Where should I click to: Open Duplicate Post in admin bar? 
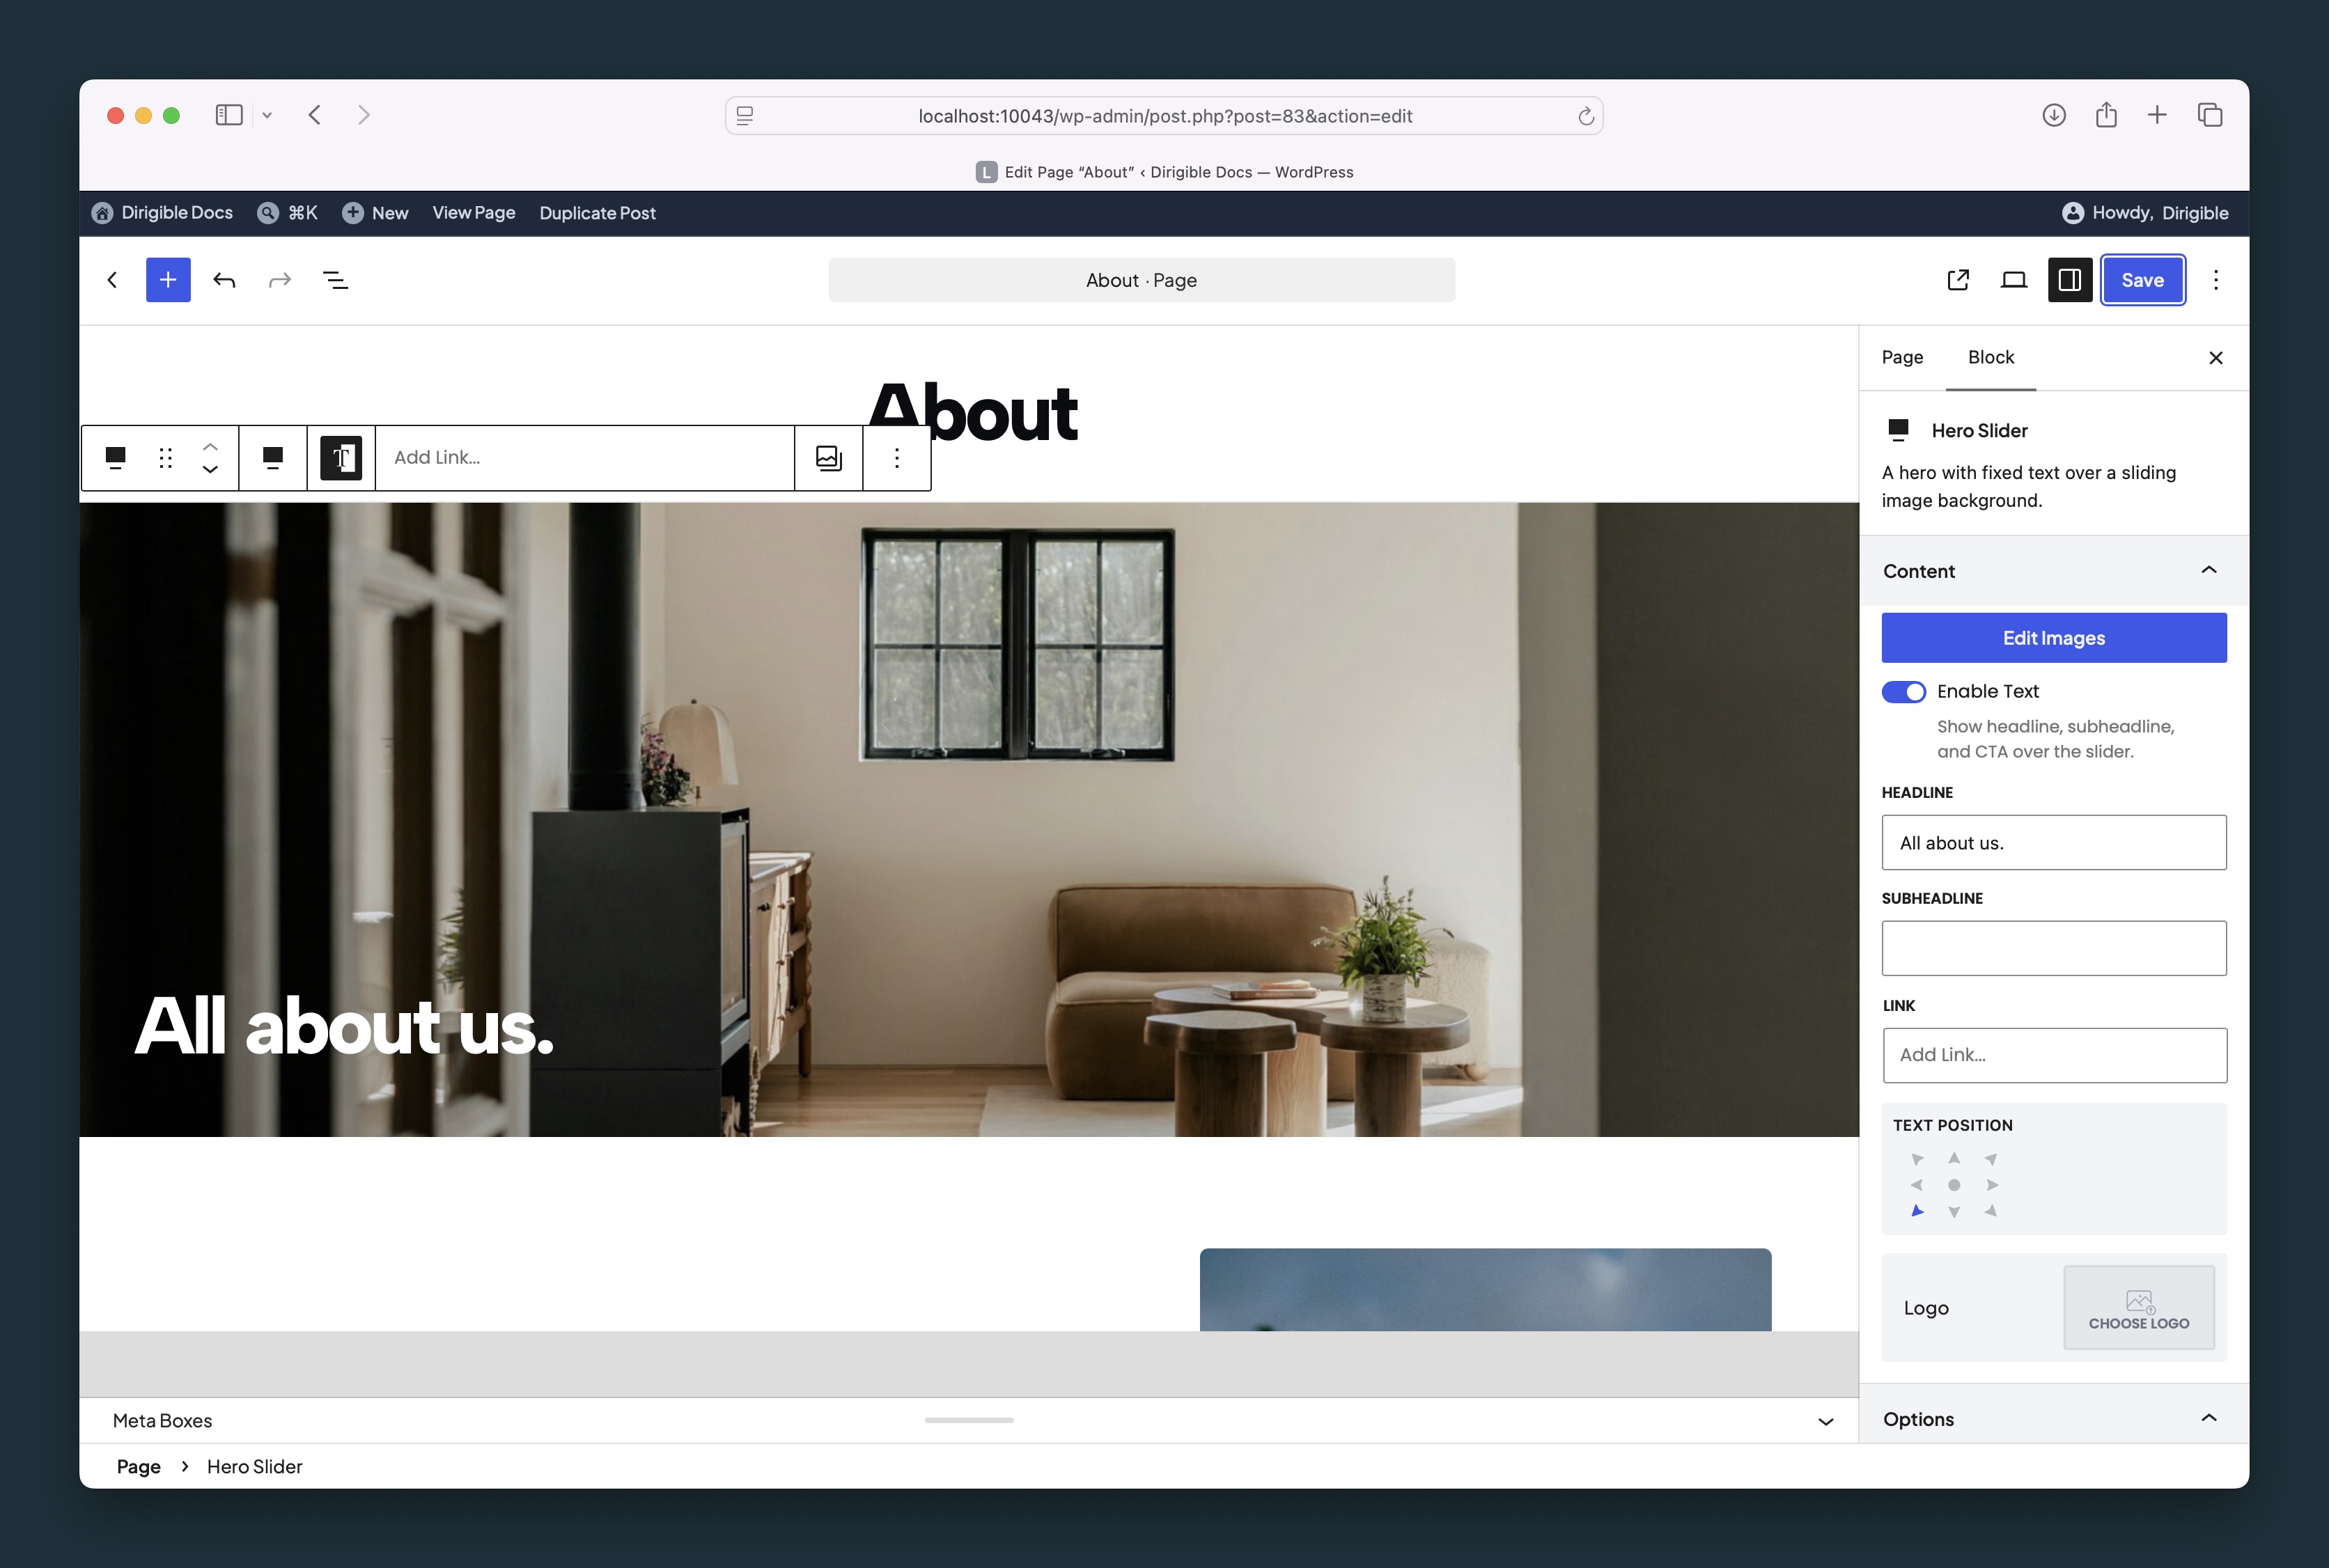click(597, 213)
